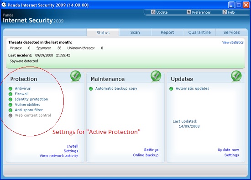Open the Identity protection link
251x180 pixels.
coord(31,99)
